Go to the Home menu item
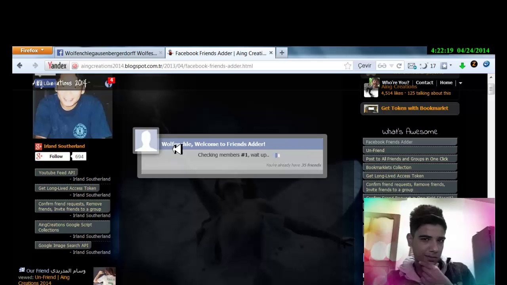 tap(446, 83)
